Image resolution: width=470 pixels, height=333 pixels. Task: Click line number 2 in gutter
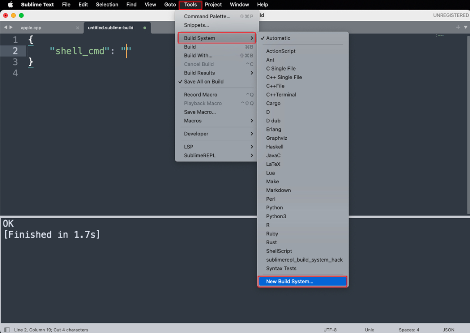(x=15, y=51)
